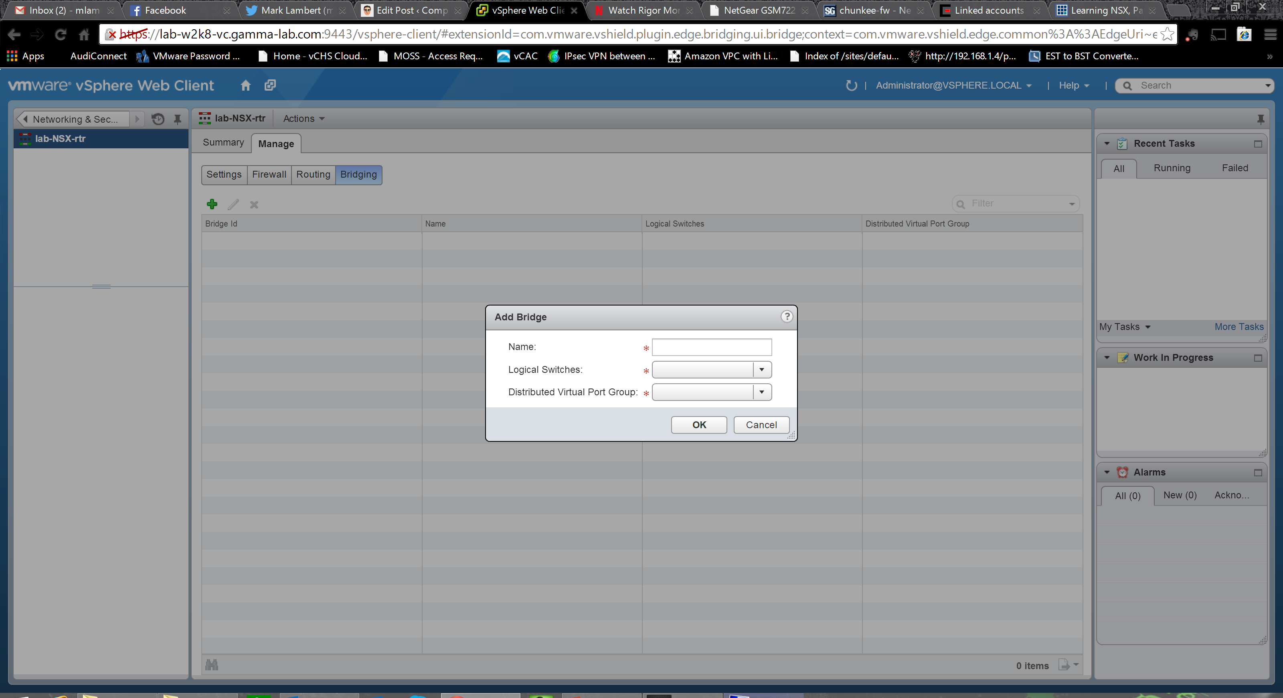Viewport: 1283px width, 698px height.
Task: Go to the vSphere Home icon
Action: (245, 86)
